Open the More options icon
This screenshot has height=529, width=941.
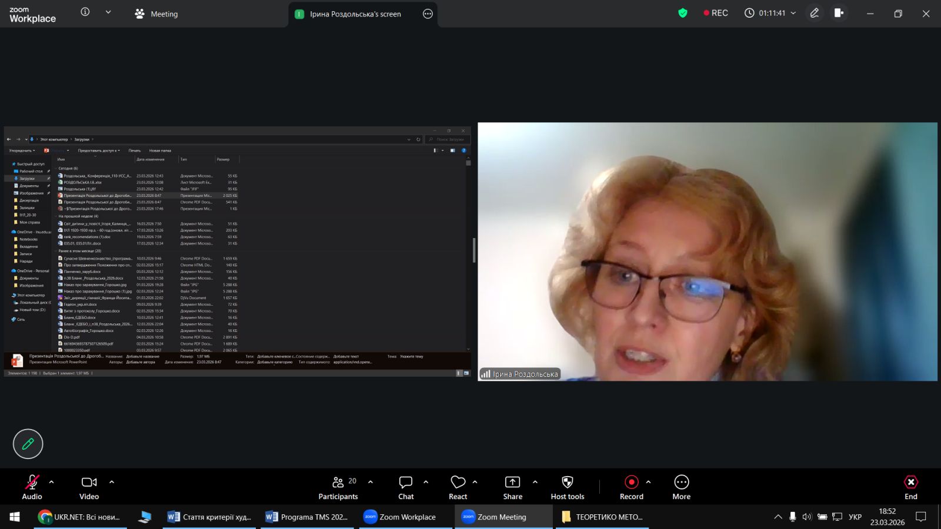coord(681,482)
